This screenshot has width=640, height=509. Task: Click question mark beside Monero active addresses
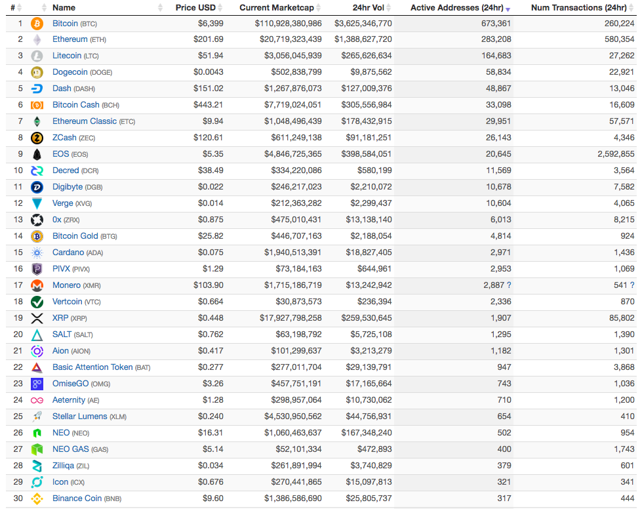tap(509, 285)
